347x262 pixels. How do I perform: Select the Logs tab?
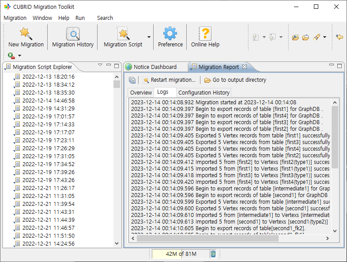[x=162, y=92]
